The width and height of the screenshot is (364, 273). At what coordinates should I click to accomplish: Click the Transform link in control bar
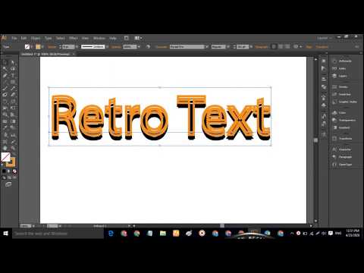tap(322, 47)
